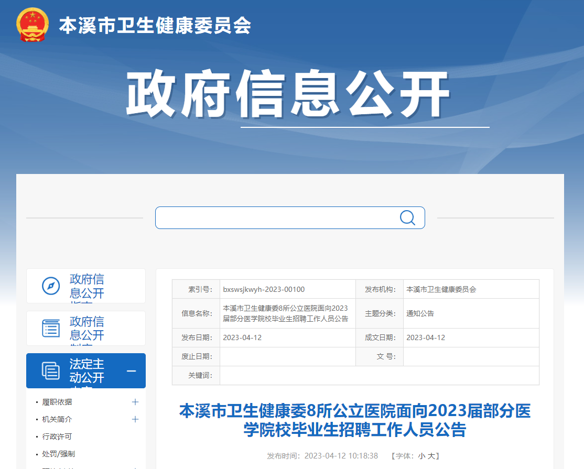This screenshot has width=584, height=469.
Task: Expand the 履职依据 item with plus icon
Action: [x=135, y=402]
